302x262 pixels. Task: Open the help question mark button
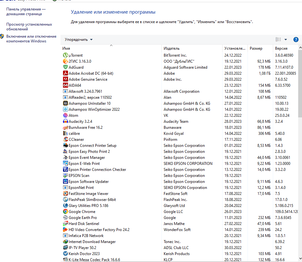[296, 40]
